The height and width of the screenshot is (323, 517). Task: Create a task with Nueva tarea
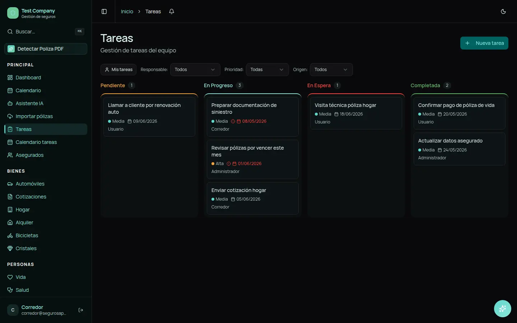(x=484, y=43)
